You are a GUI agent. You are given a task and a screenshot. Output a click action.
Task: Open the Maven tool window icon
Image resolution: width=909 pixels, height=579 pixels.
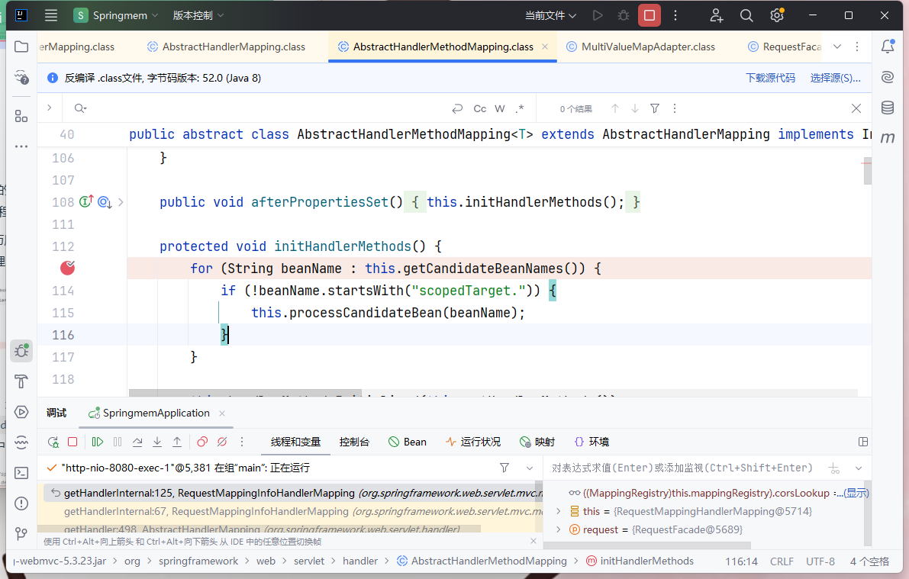pyautogui.click(x=887, y=138)
